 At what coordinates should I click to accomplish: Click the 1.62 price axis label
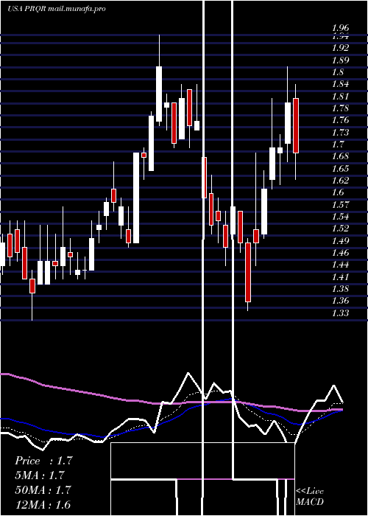click(x=340, y=181)
